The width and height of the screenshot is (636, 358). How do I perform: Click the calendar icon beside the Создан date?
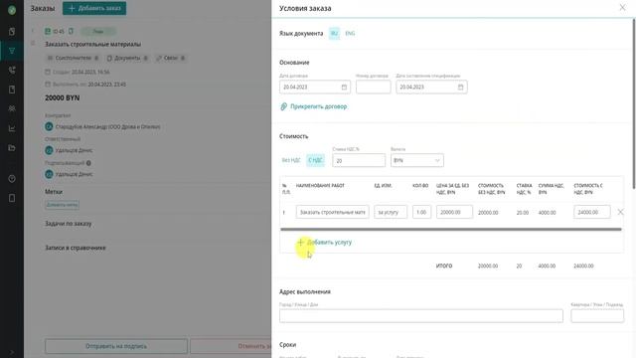[48, 72]
